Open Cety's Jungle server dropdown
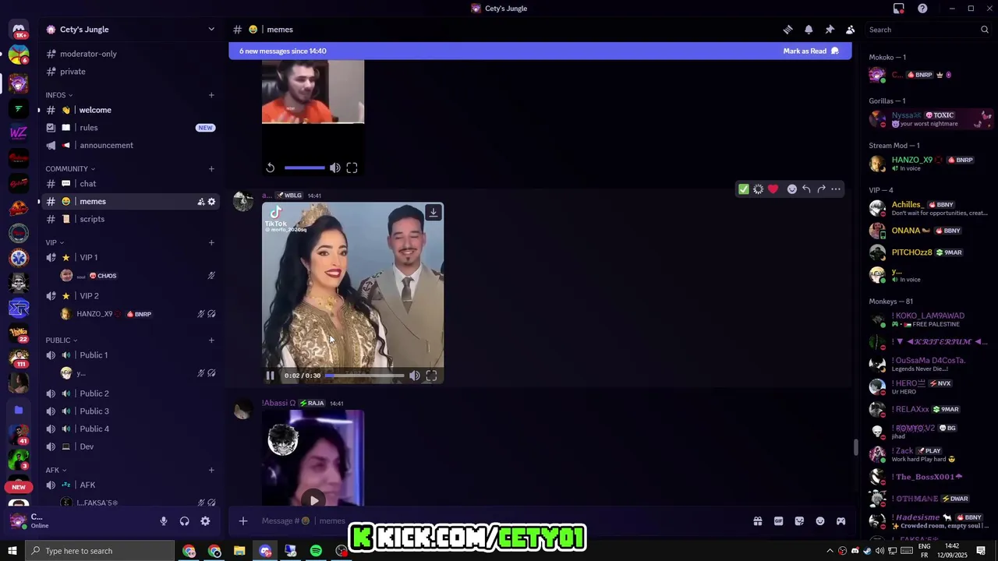Viewport: 998px width, 561px height. (130, 30)
